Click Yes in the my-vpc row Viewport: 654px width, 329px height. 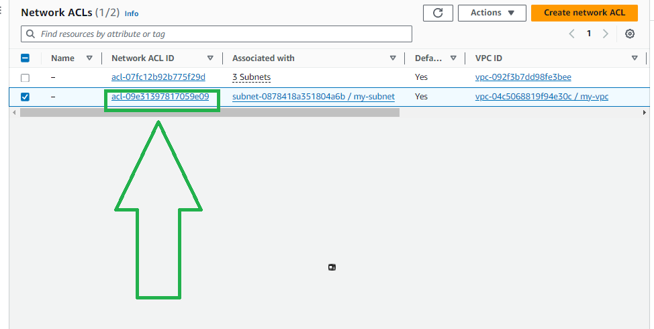coord(421,97)
